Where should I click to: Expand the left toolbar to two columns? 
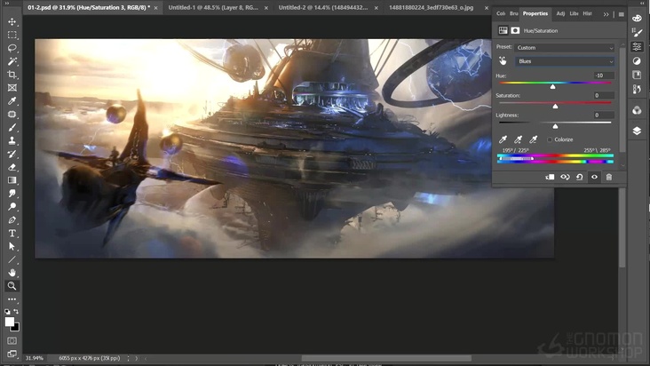[x=7, y=3]
